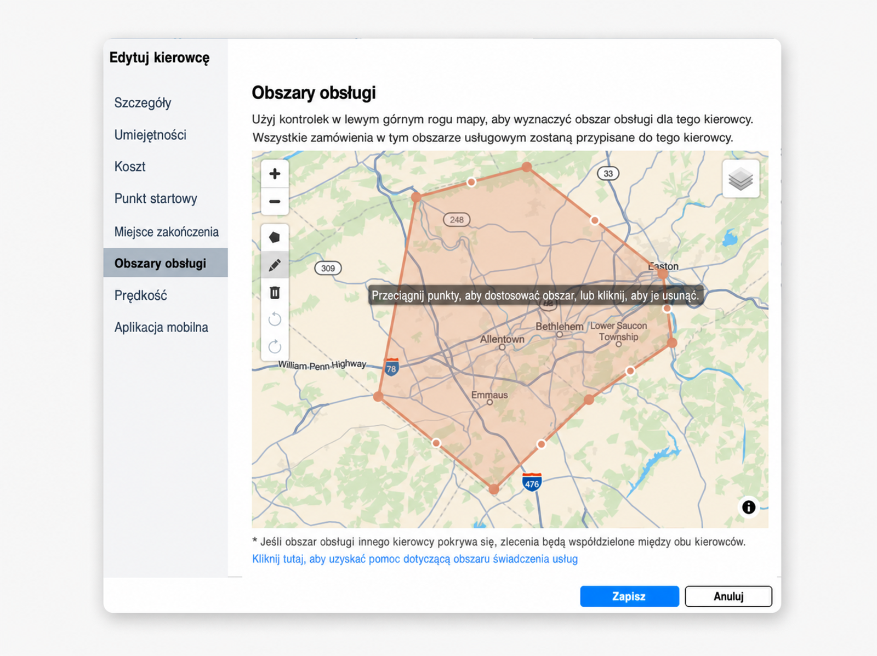The height and width of the screenshot is (656, 877).
Task: Click the Emmaus town label
Action: [489, 395]
